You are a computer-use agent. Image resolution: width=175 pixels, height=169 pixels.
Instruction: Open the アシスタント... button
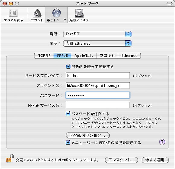click(121, 160)
